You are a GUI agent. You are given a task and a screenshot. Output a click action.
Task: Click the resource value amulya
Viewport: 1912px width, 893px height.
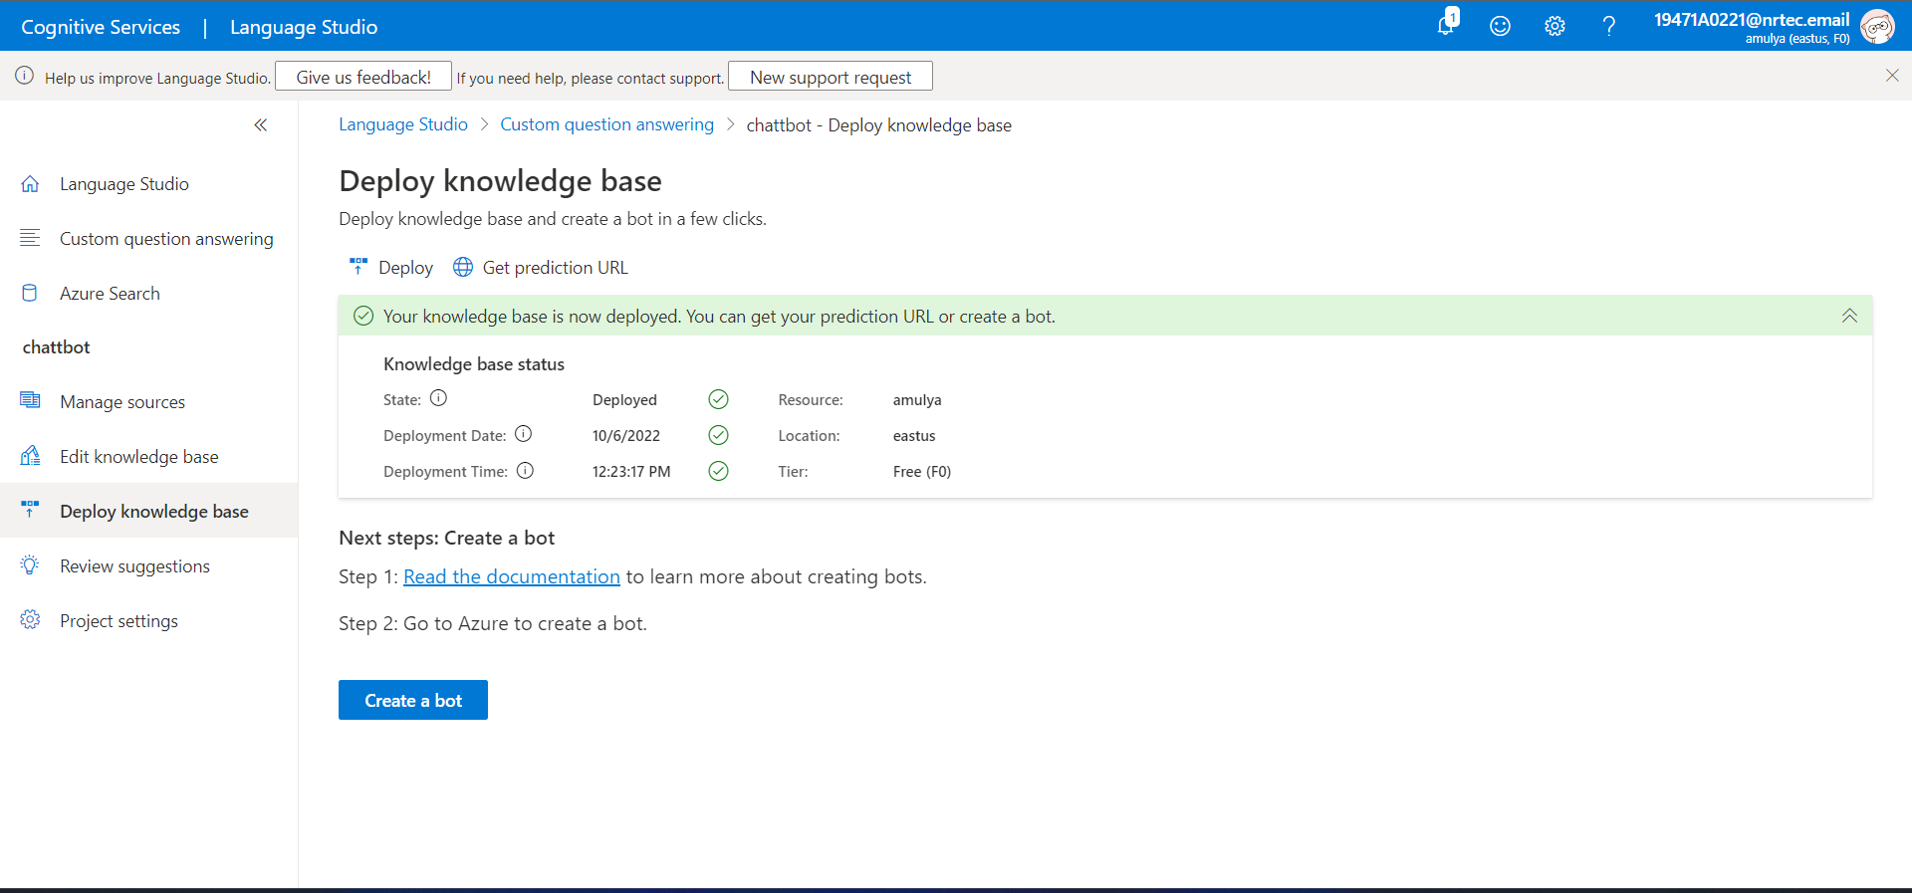pos(917,400)
